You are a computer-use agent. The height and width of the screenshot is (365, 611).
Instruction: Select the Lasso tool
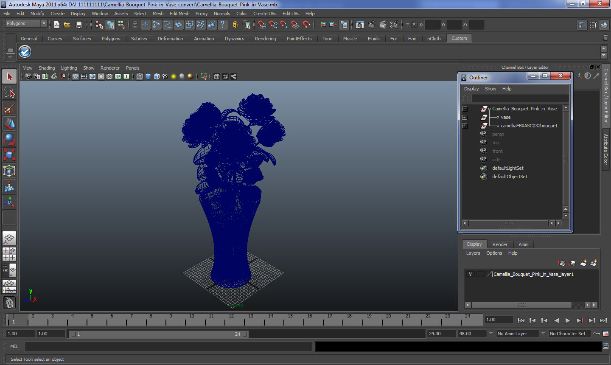9,93
